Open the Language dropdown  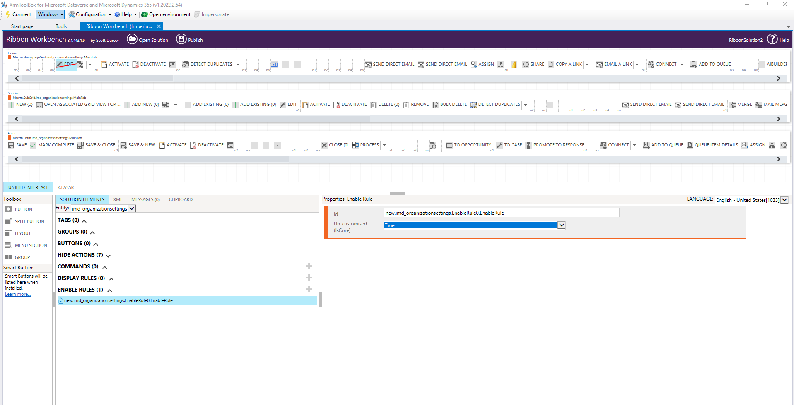[x=784, y=200]
